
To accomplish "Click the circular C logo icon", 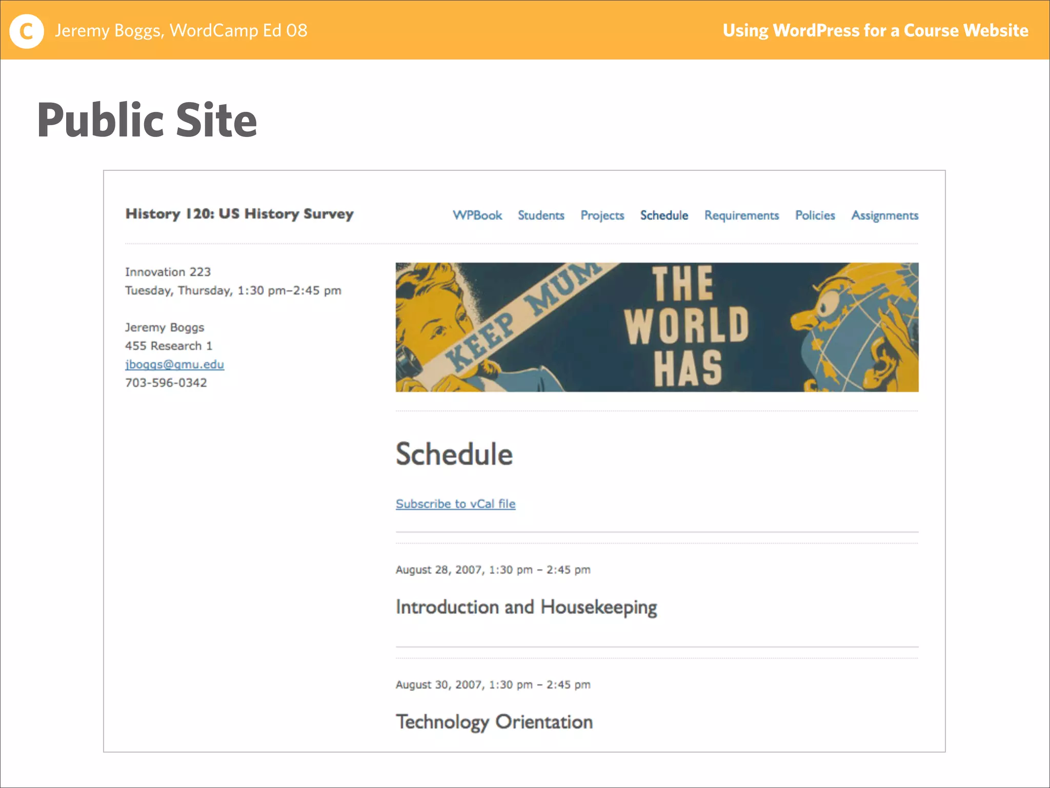I will click(27, 31).
